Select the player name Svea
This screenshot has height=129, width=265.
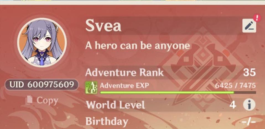[x=103, y=26]
